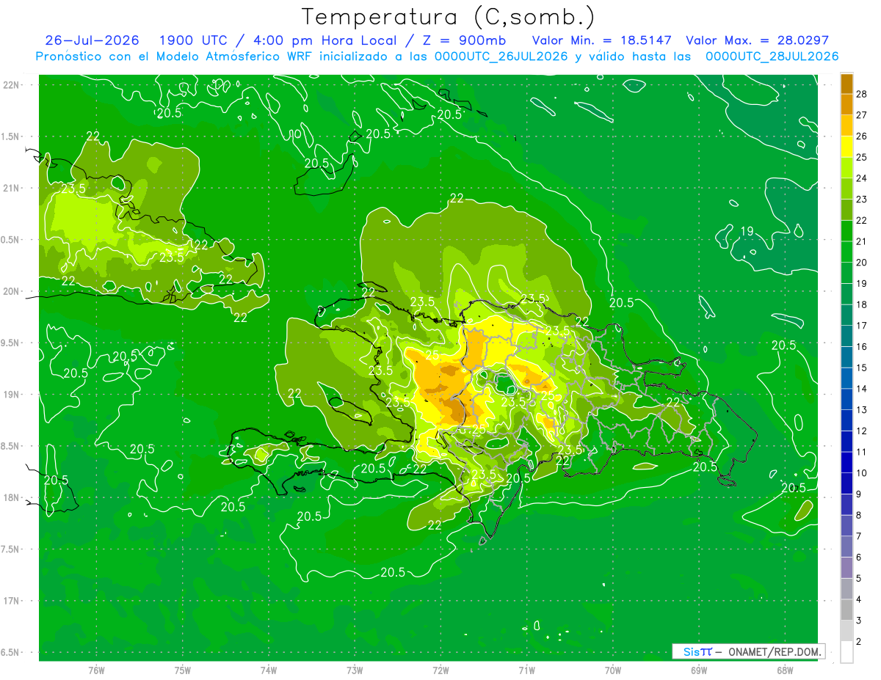Click the 1.5N latitude axis label
This screenshot has height=680, width=881.
click(10, 136)
